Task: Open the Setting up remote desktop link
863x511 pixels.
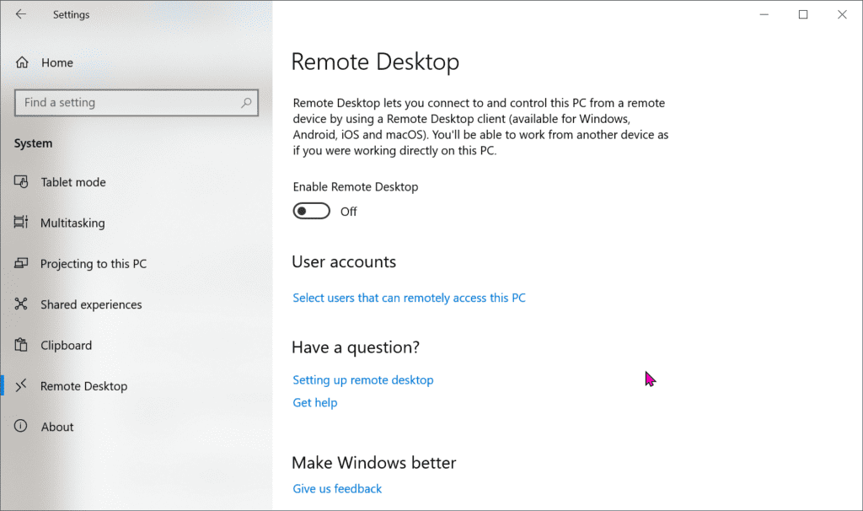Action: pos(363,379)
